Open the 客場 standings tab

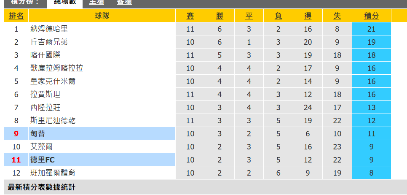coord(124,3)
